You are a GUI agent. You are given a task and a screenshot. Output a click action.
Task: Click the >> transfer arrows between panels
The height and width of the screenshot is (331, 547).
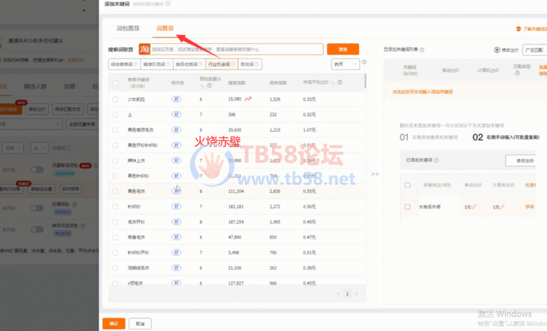tap(375, 174)
